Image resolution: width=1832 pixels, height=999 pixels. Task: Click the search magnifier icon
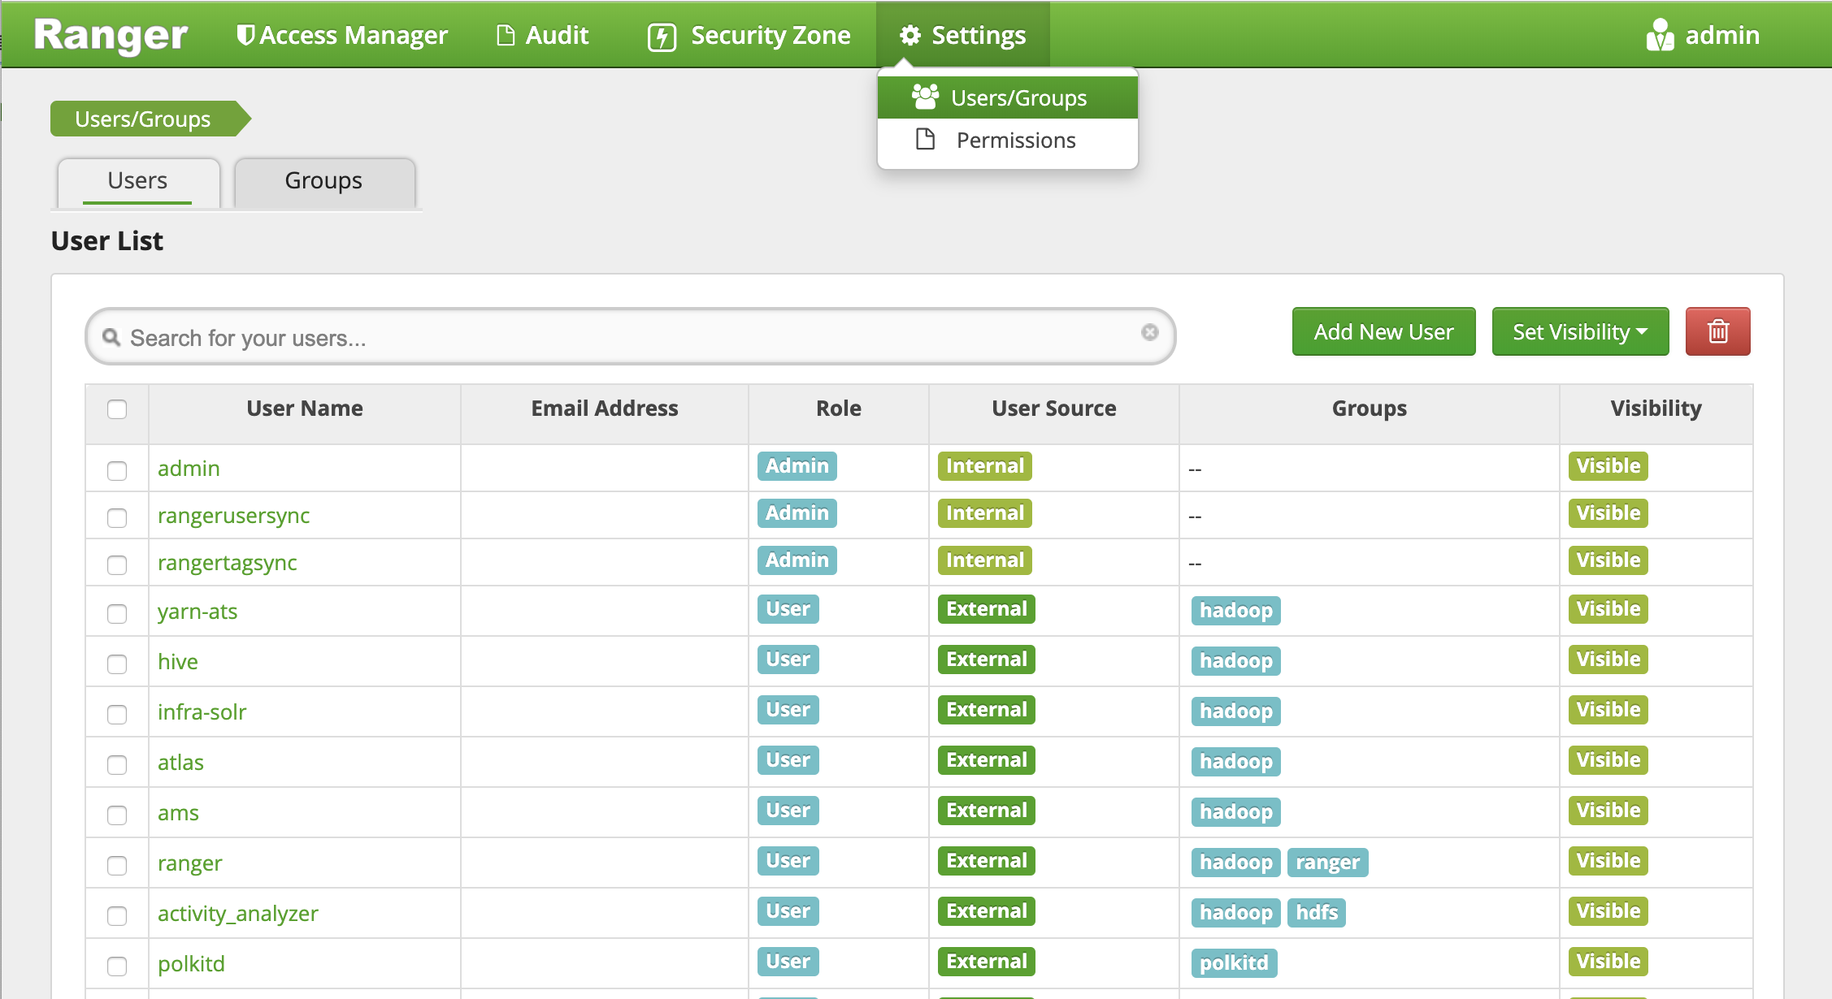[111, 336]
